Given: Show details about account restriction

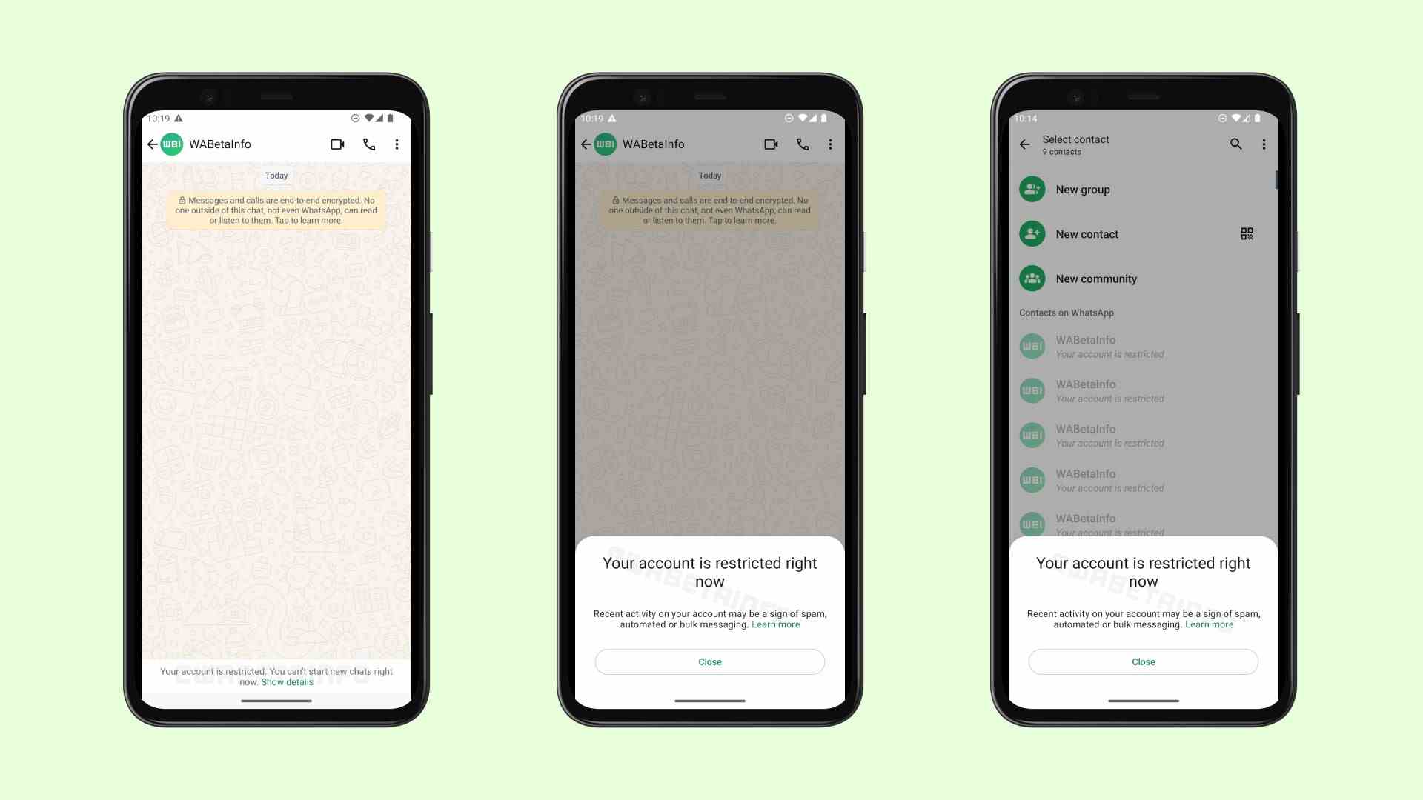Looking at the screenshot, I should pos(286,681).
